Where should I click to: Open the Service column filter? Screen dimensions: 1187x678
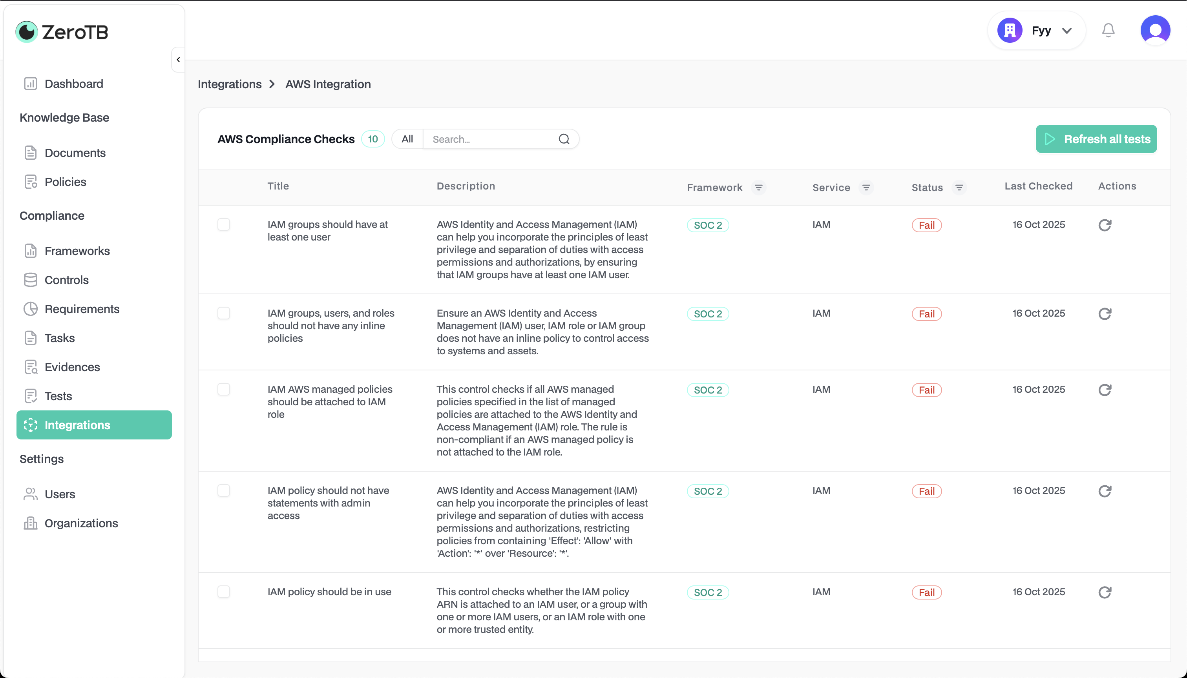(x=866, y=188)
